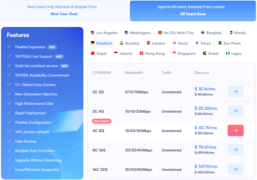Click the 2C 4G configuration cell
The image size is (257, 180).
[98, 111]
